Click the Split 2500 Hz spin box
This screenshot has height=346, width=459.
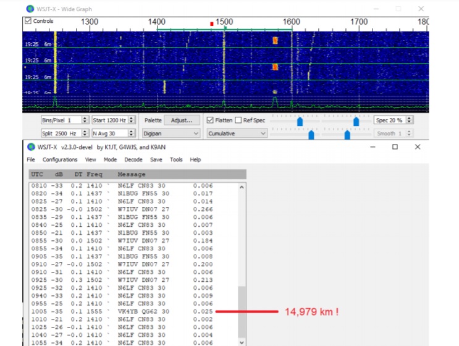tap(64, 133)
